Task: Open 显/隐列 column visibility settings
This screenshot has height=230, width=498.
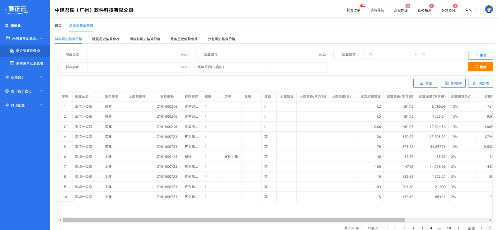Action: pyautogui.click(x=453, y=83)
